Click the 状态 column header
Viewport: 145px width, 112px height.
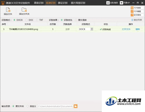[106, 24]
